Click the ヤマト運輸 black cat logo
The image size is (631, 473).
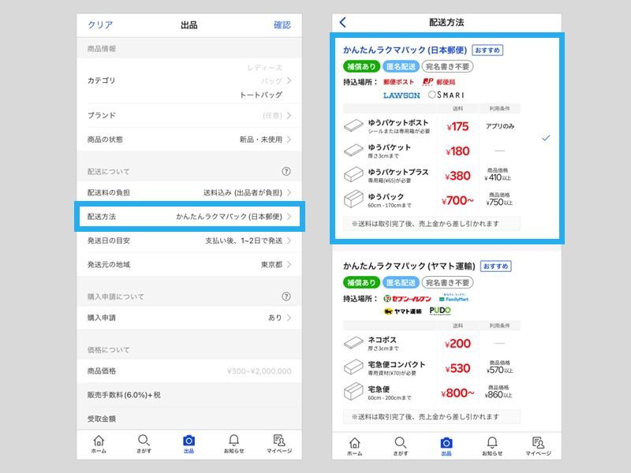tap(402, 311)
